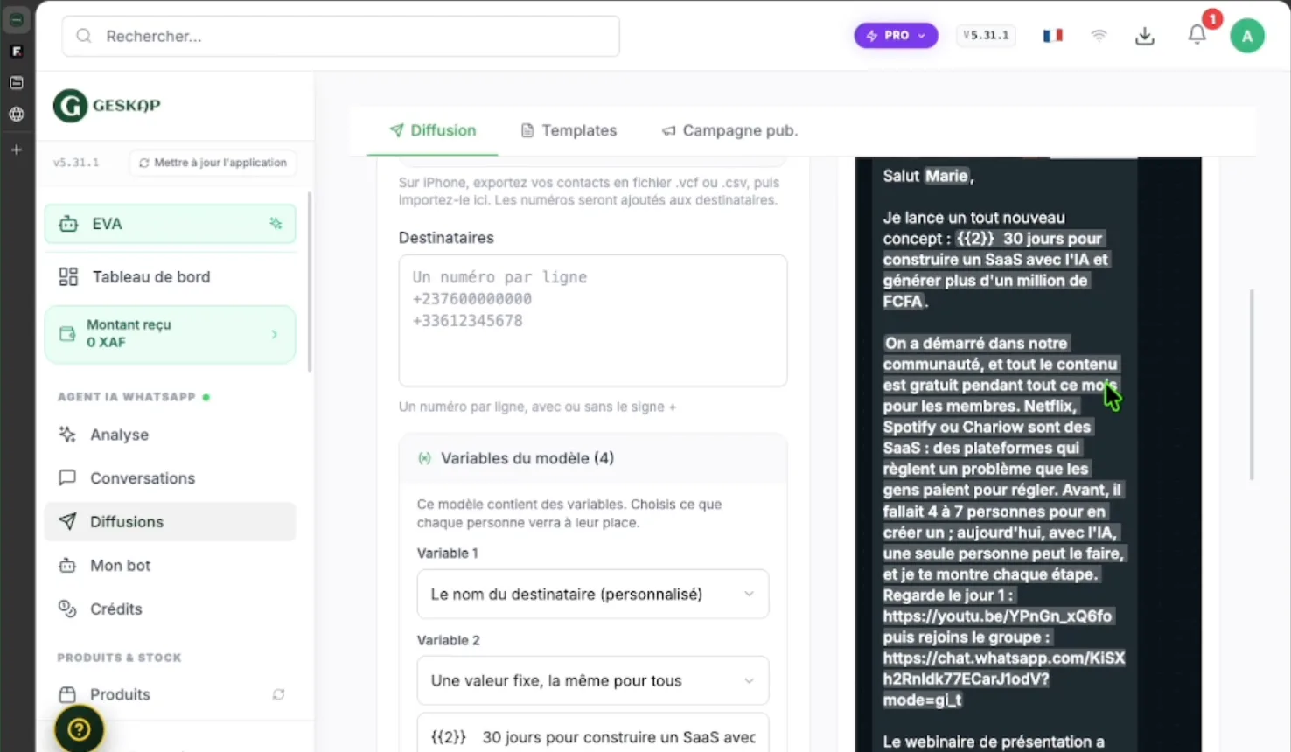Image resolution: width=1291 pixels, height=752 pixels.
Task: Focus the Rechercher search field
Action: click(x=341, y=36)
